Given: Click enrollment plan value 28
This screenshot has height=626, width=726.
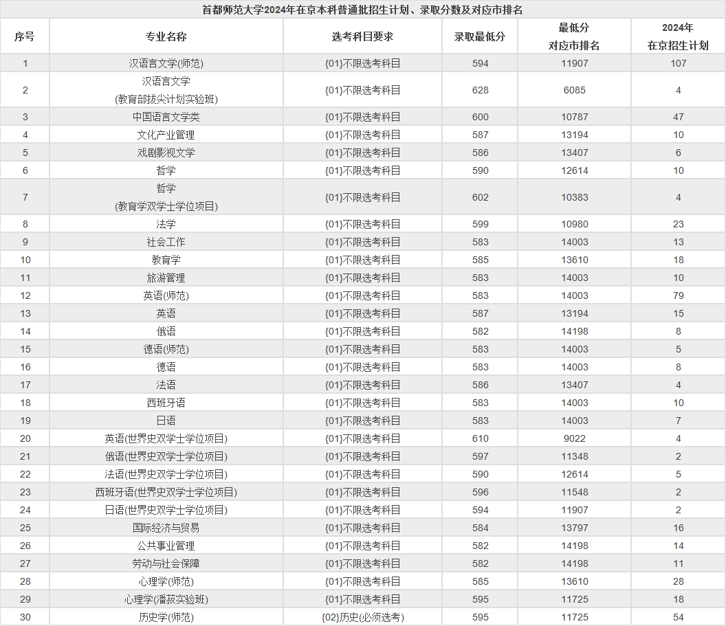Looking at the screenshot, I should tap(679, 581).
